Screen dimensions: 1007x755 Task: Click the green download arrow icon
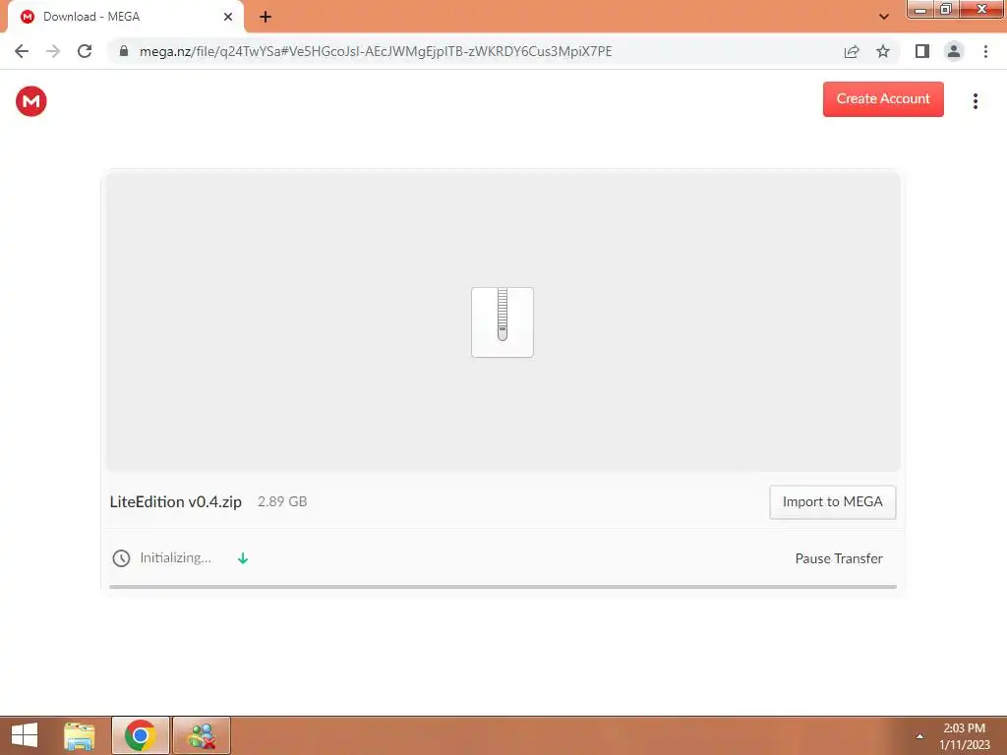tap(243, 558)
